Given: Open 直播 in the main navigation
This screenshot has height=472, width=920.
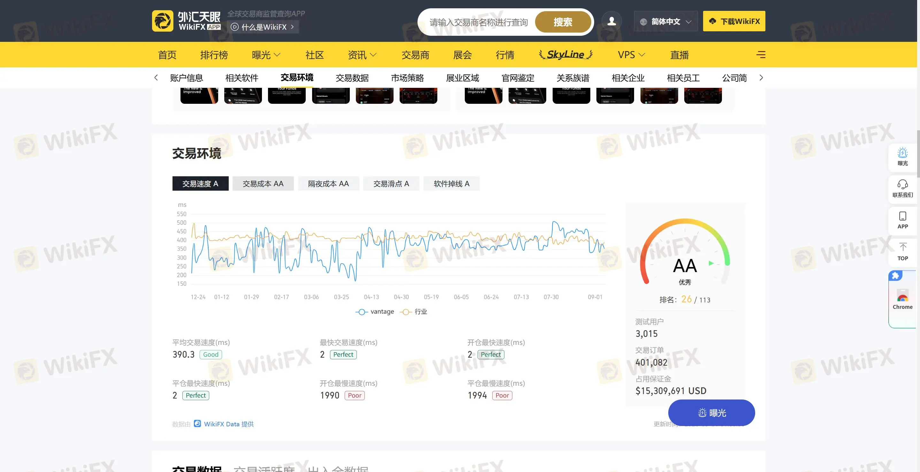Looking at the screenshot, I should pyautogui.click(x=679, y=55).
